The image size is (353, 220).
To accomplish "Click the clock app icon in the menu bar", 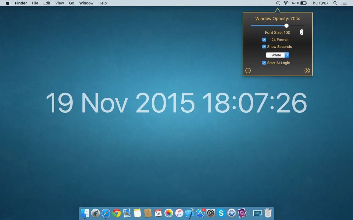I will coord(278,3).
